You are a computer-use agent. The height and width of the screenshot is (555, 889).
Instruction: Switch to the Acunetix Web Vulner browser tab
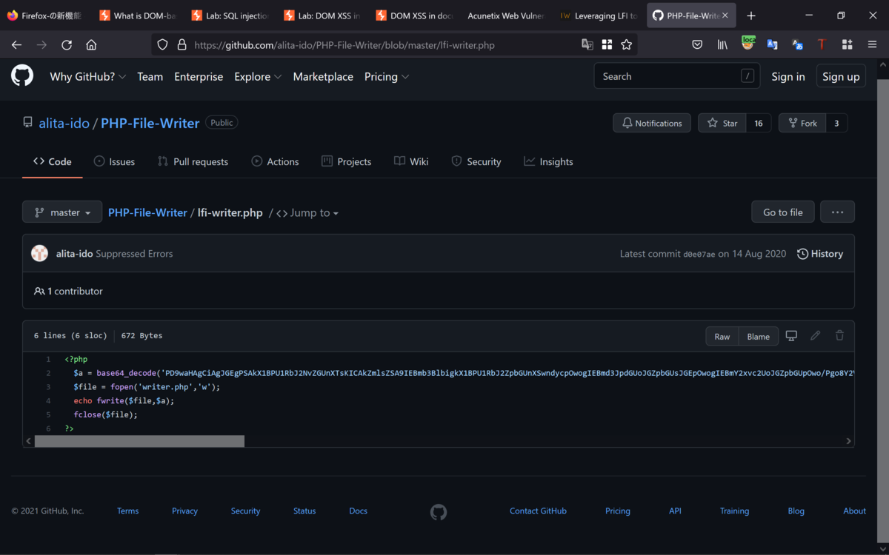coord(505,16)
